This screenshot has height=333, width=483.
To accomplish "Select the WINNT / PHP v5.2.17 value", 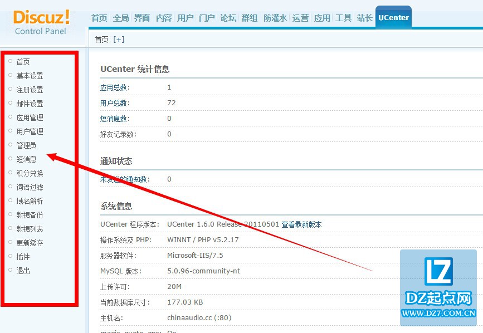I will tap(203, 240).
